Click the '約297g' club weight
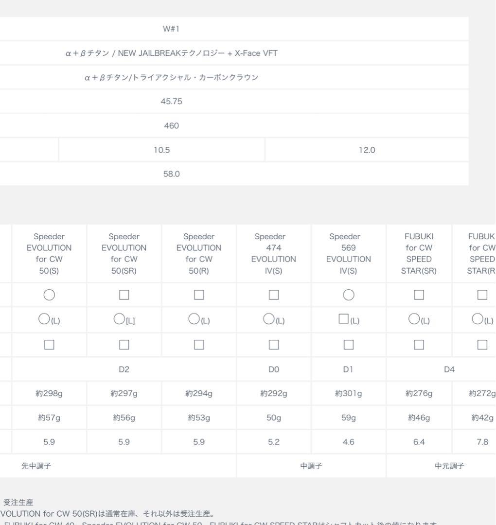 click(124, 393)
